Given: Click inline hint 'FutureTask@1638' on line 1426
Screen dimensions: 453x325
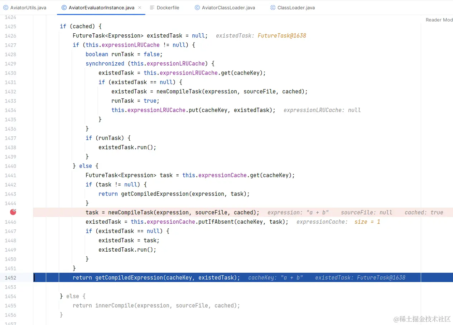Looking at the screenshot, I should tap(282, 36).
